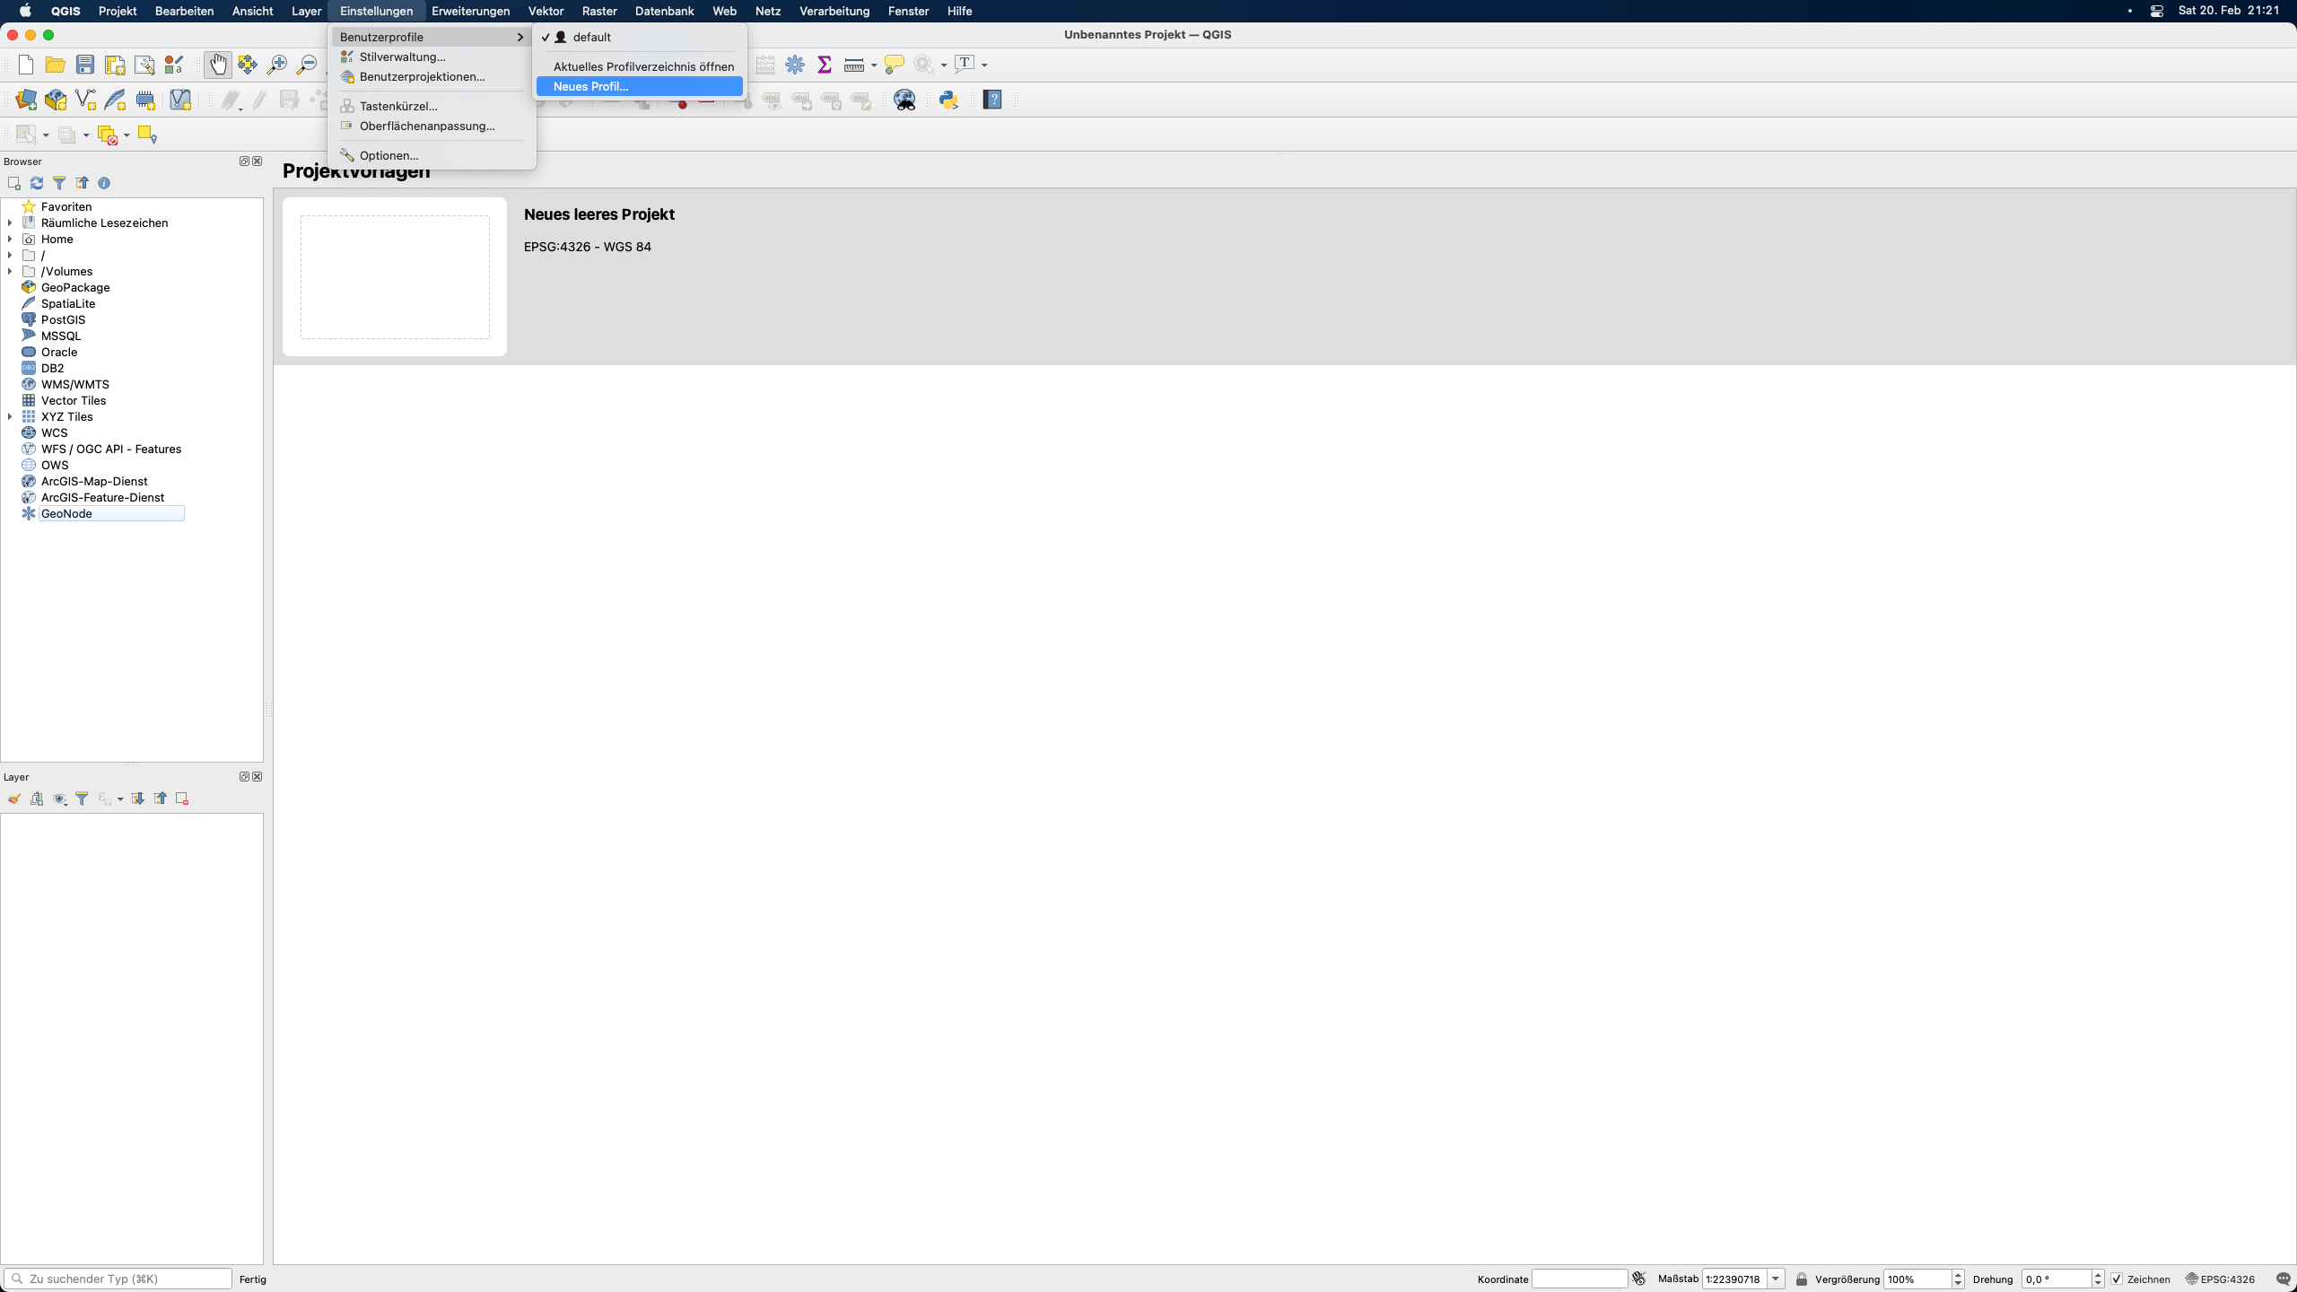Expand the Räumliche Lesezeichen tree node

pyautogui.click(x=10, y=223)
